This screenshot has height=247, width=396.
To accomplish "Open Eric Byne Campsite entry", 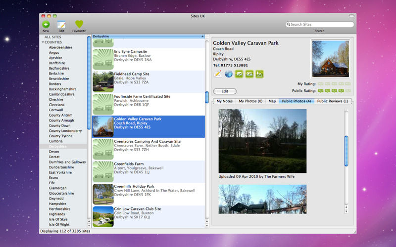I will point(148,59).
